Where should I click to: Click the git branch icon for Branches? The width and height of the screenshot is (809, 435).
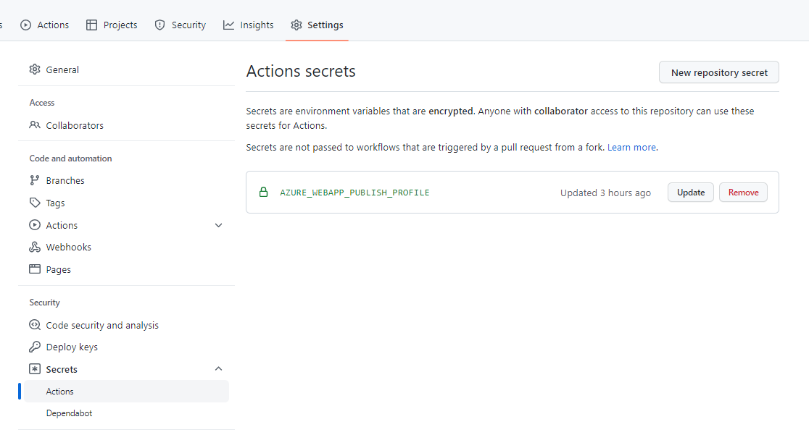(x=35, y=180)
